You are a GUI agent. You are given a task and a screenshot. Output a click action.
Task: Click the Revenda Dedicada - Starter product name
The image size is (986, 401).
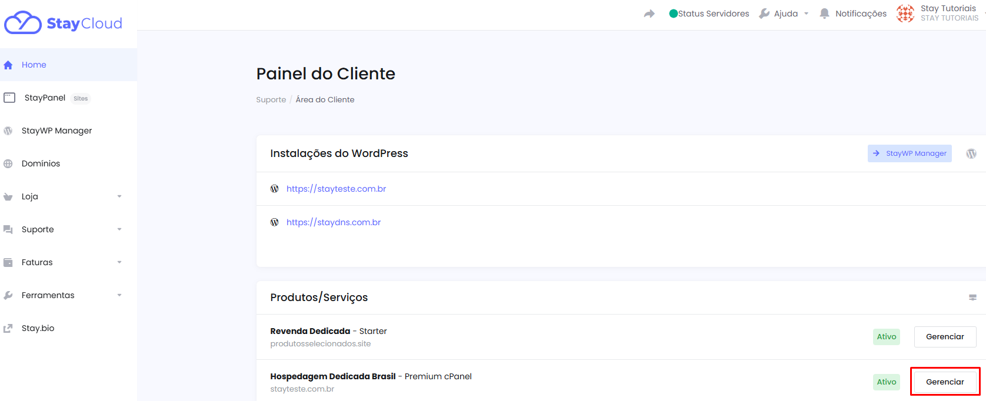click(328, 331)
